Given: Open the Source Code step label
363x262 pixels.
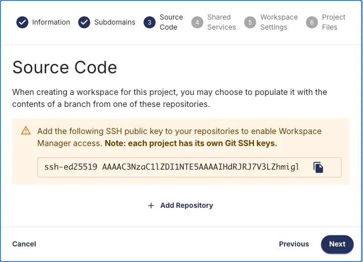Looking at the screenshot, I should tap(171, 22).
